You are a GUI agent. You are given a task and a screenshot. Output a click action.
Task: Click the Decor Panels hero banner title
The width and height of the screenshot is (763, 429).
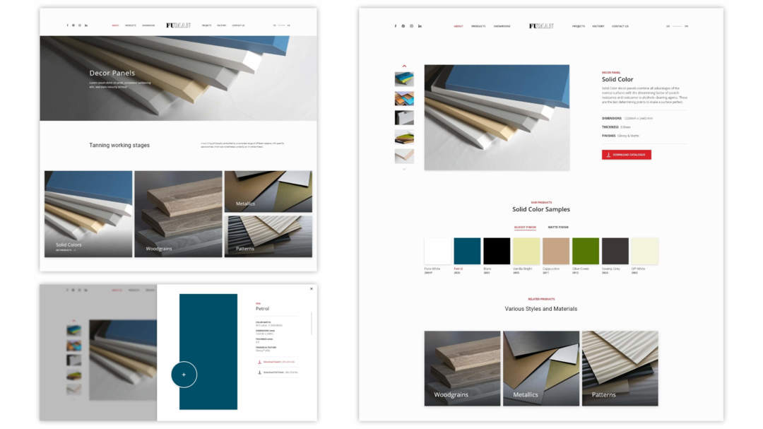(x=112, y=73)
